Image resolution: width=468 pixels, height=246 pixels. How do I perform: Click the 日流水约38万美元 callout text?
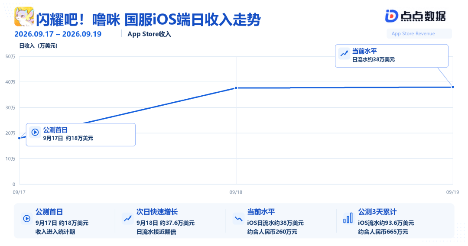[x=374, y=60]
